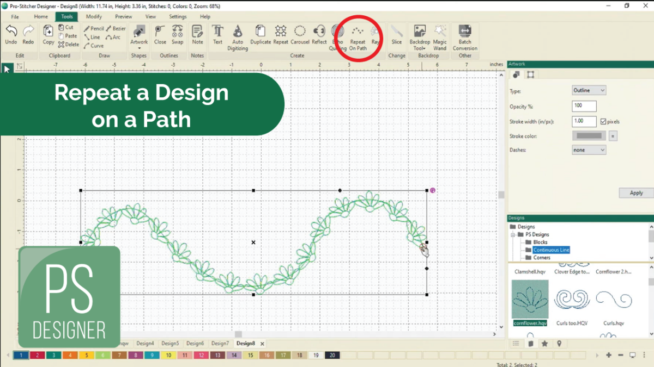Click the favorites star icon below designs
The image size is (654, 367).
pos(544,344)
